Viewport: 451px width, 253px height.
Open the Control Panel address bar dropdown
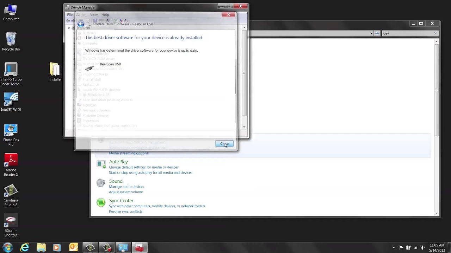tap(371, 33)
